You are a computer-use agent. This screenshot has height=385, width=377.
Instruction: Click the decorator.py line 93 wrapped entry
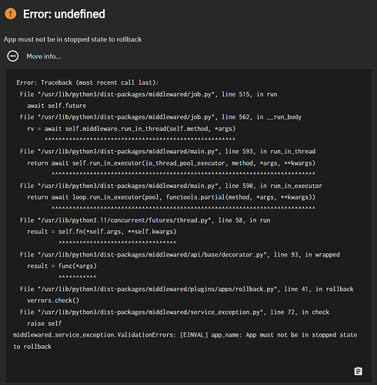[180, 255]
